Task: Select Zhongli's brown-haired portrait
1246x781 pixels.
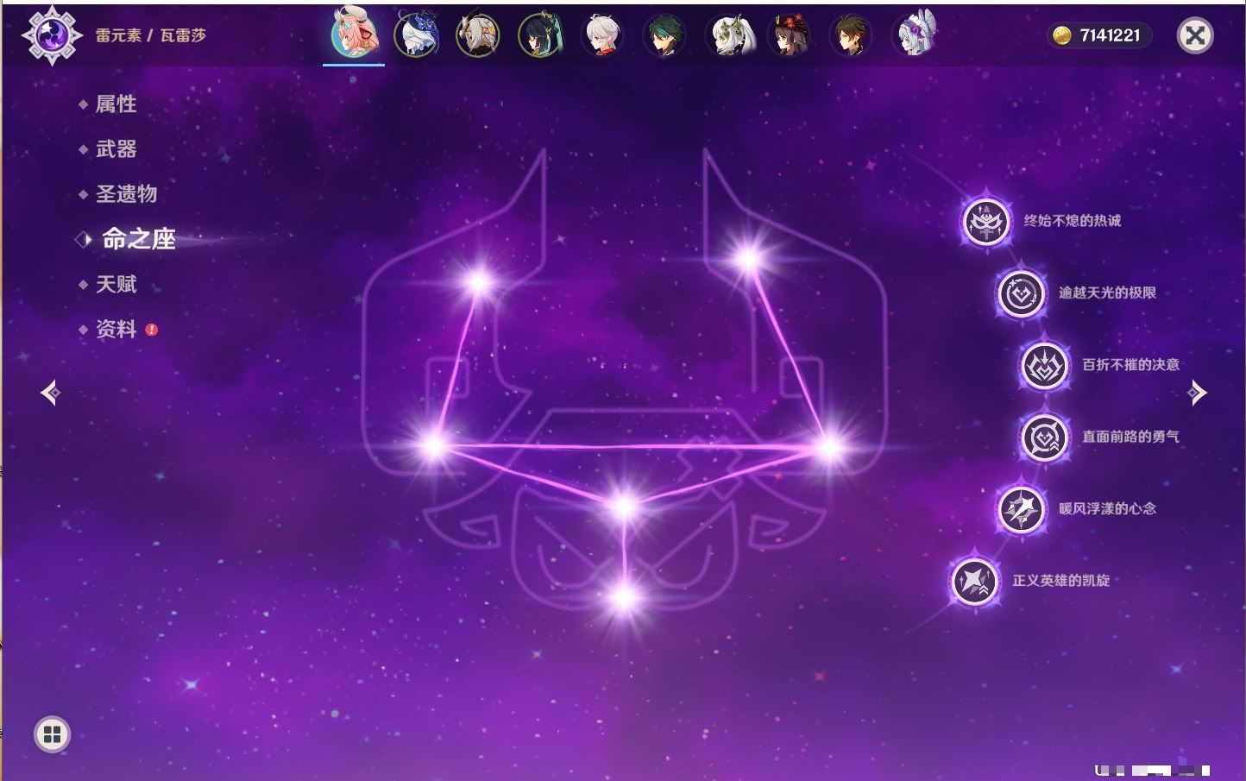Action: pyautogui.click(x=852, y=35)
